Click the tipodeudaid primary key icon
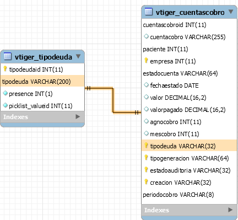 5,69
